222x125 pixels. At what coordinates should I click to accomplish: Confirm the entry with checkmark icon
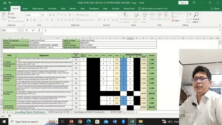tap(33, 30)
